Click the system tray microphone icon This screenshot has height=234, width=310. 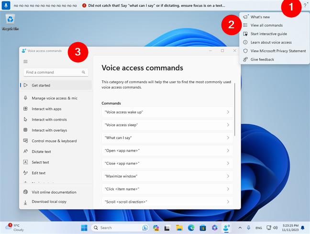(248, 228)
